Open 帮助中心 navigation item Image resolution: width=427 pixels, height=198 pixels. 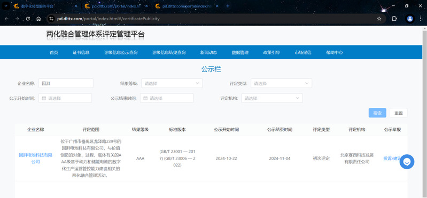[x=335, y=52]
